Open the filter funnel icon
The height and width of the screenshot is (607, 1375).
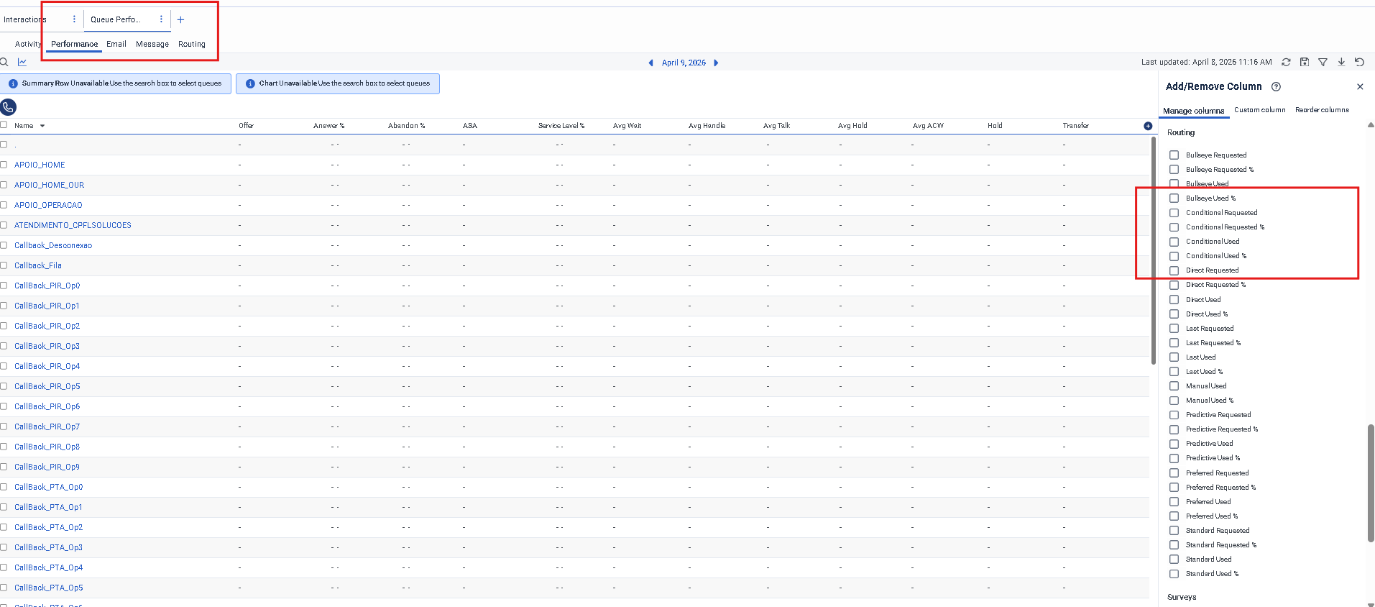point(1323,63)
